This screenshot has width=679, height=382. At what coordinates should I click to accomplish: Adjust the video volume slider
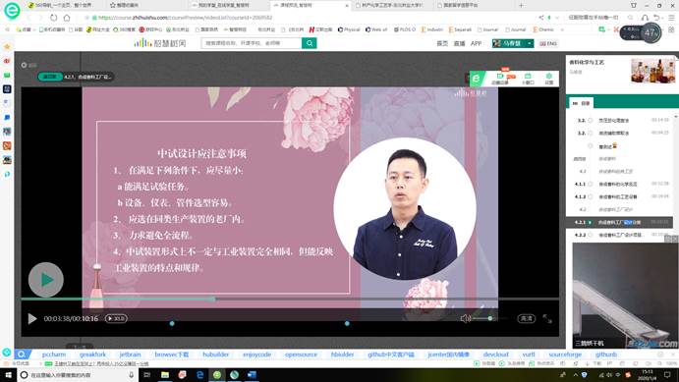click(x=489, y=318)
